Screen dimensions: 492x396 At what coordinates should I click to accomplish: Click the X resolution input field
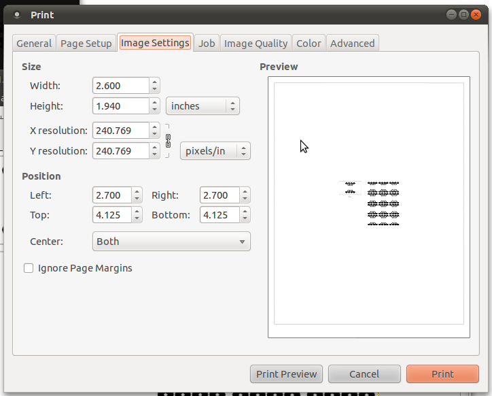(x=121, y=131)
